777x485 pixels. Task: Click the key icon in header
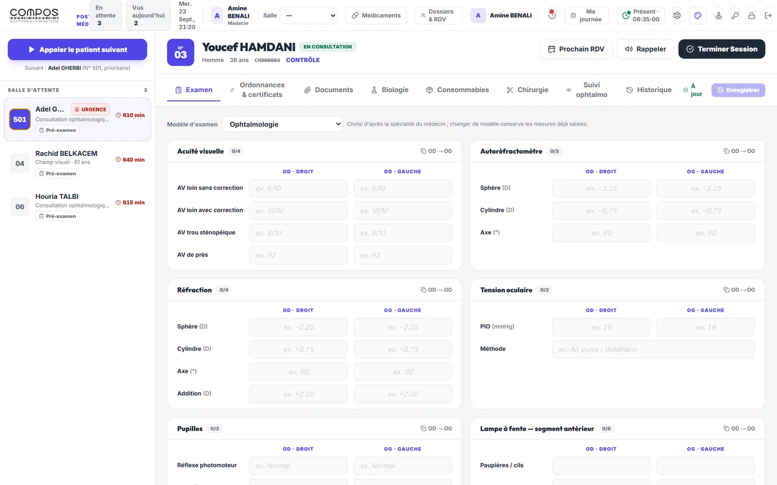[x=735, y=16]
